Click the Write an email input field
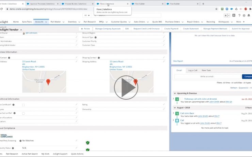Screen dimensions: 252x157 coord(207,76)
